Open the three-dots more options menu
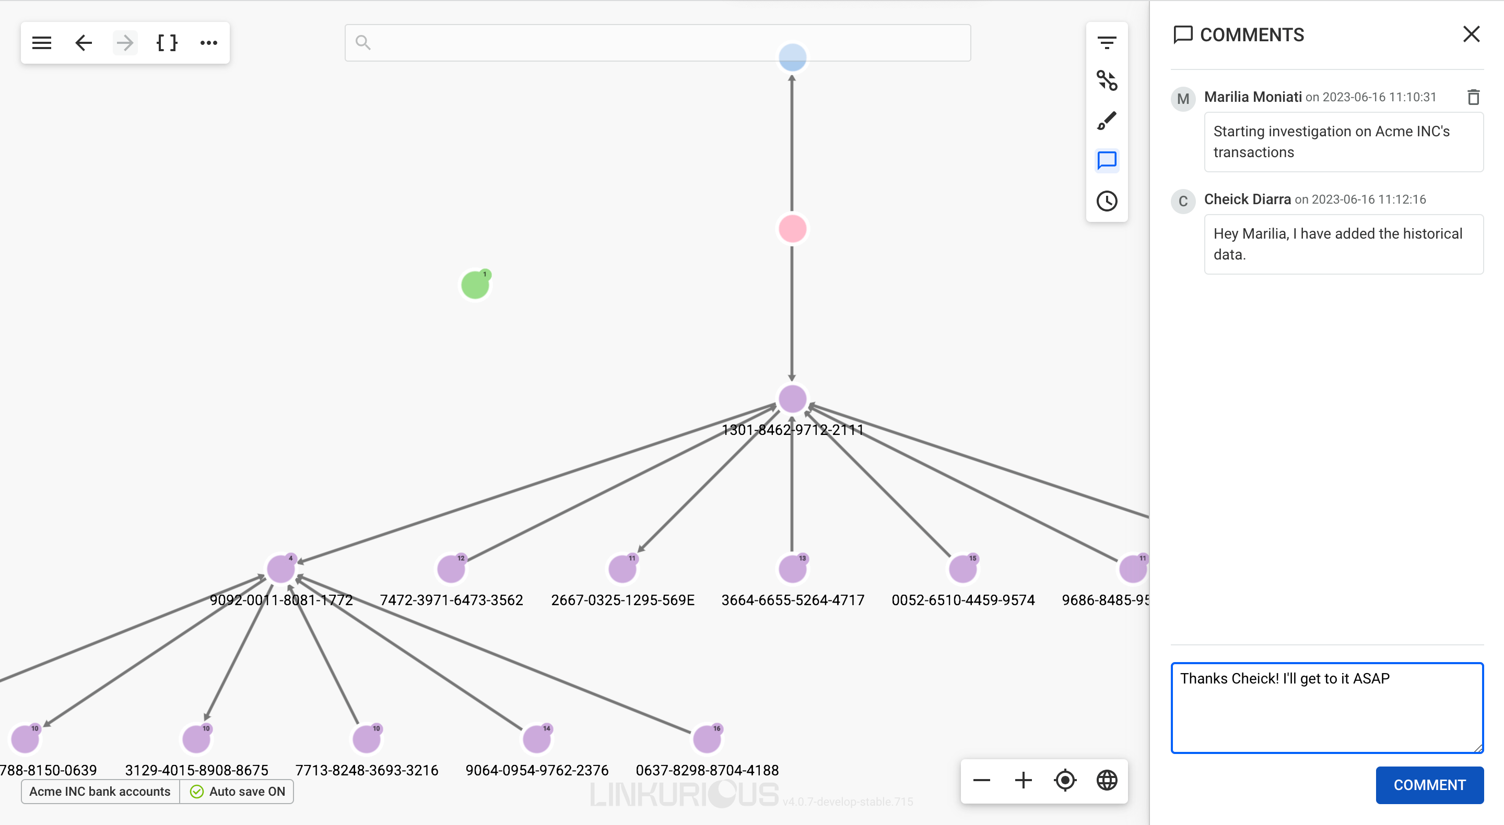 pos(208,43)
